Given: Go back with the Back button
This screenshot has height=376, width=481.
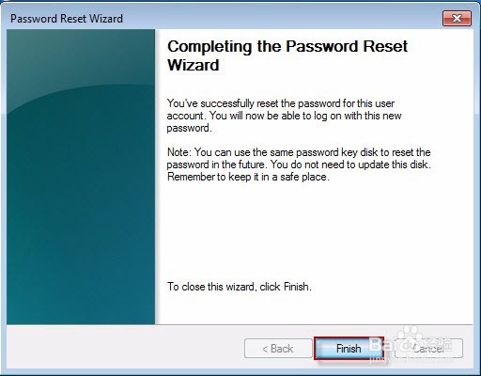Looking at the screenshot, I should point(278,348).
